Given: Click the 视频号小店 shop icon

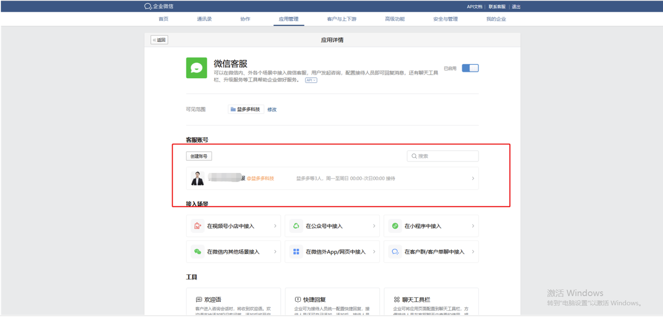Looking at the screenshot, I should click(x=197, y=226).
